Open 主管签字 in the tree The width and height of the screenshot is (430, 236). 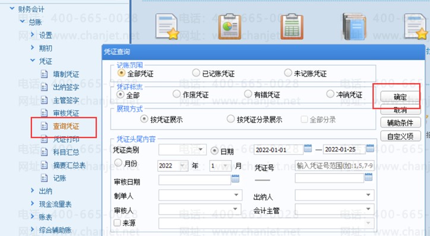click(x=66, y=100)
